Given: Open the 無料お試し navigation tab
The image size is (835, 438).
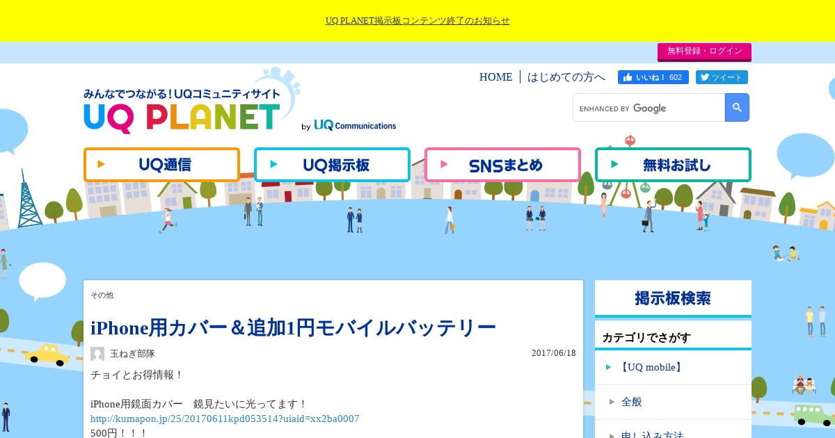Looking at the screenshot, I should click(x=673, y=165).
